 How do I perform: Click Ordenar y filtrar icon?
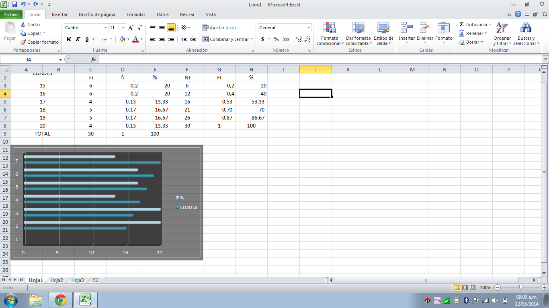[502, 28]
